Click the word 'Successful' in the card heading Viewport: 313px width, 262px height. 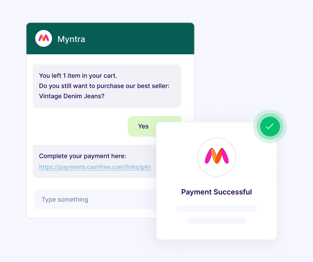pyautogui.click(x=233, y=192)
